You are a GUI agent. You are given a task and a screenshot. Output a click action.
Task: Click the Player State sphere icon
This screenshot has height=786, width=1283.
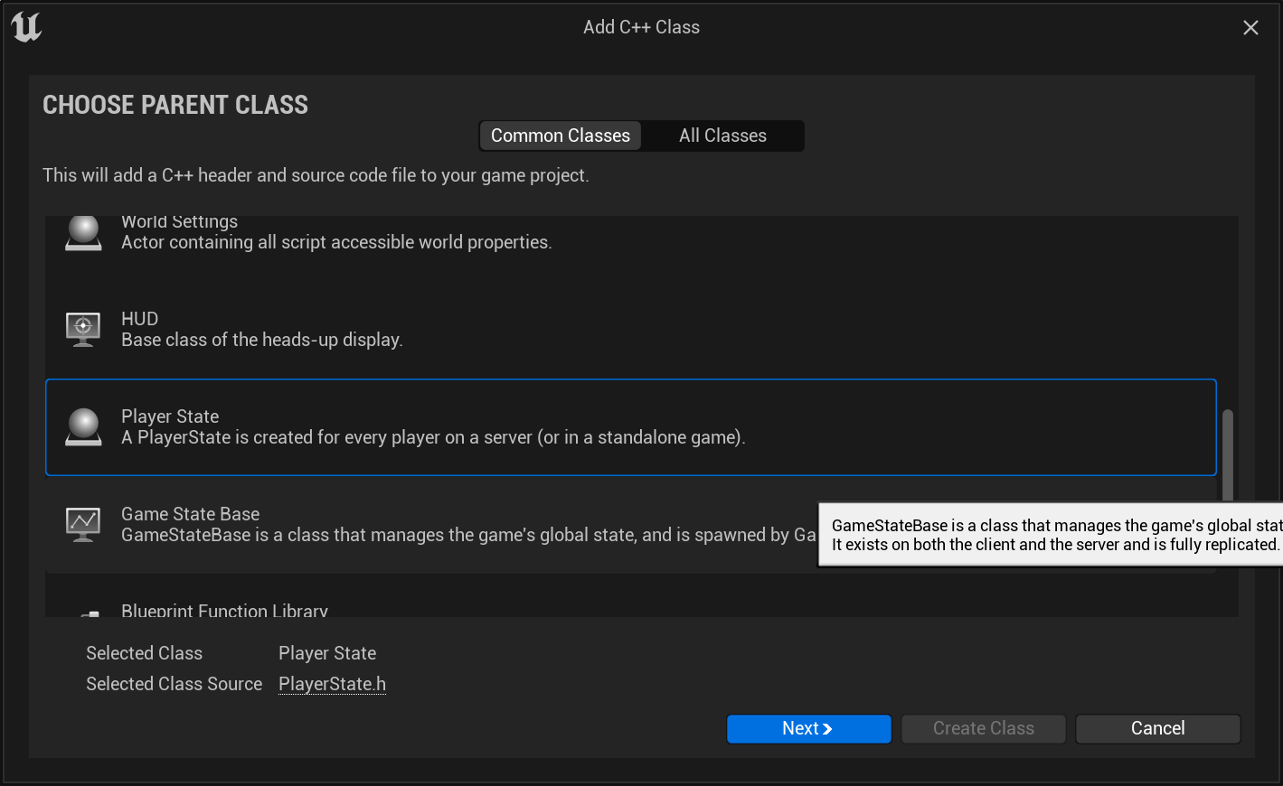pyautogui.click(x=83, y=427)
